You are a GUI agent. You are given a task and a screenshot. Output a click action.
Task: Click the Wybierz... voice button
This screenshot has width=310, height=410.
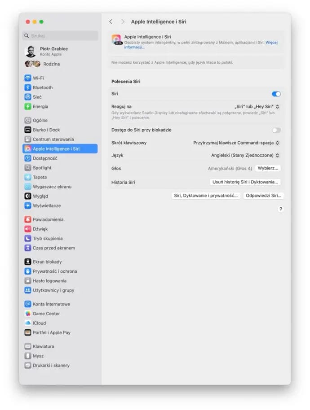point(268,168)
